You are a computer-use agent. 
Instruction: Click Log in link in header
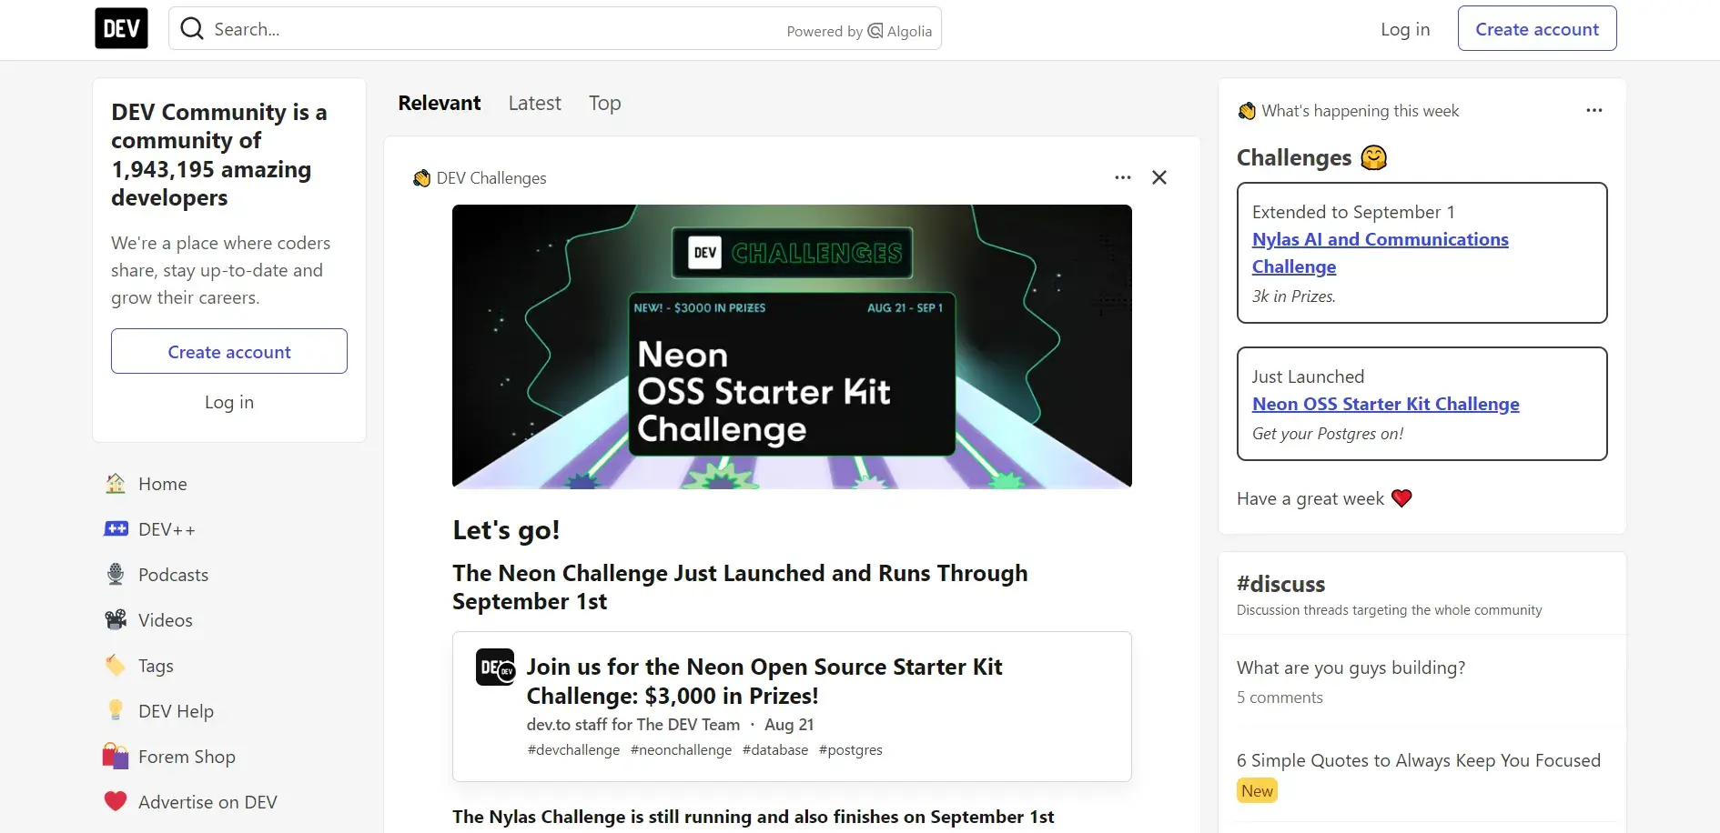coord(1405,29)
